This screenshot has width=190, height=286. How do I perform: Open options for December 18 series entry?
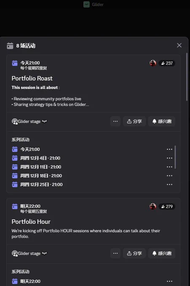(169, 175)
